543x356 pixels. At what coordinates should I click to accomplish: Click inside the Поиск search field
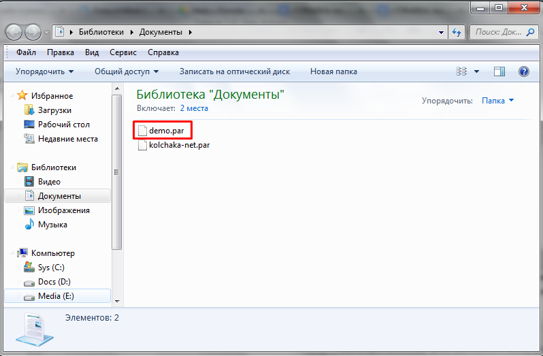click(x=498, y=32)
